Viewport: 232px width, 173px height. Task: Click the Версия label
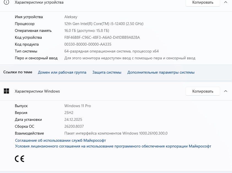[21, 113]
